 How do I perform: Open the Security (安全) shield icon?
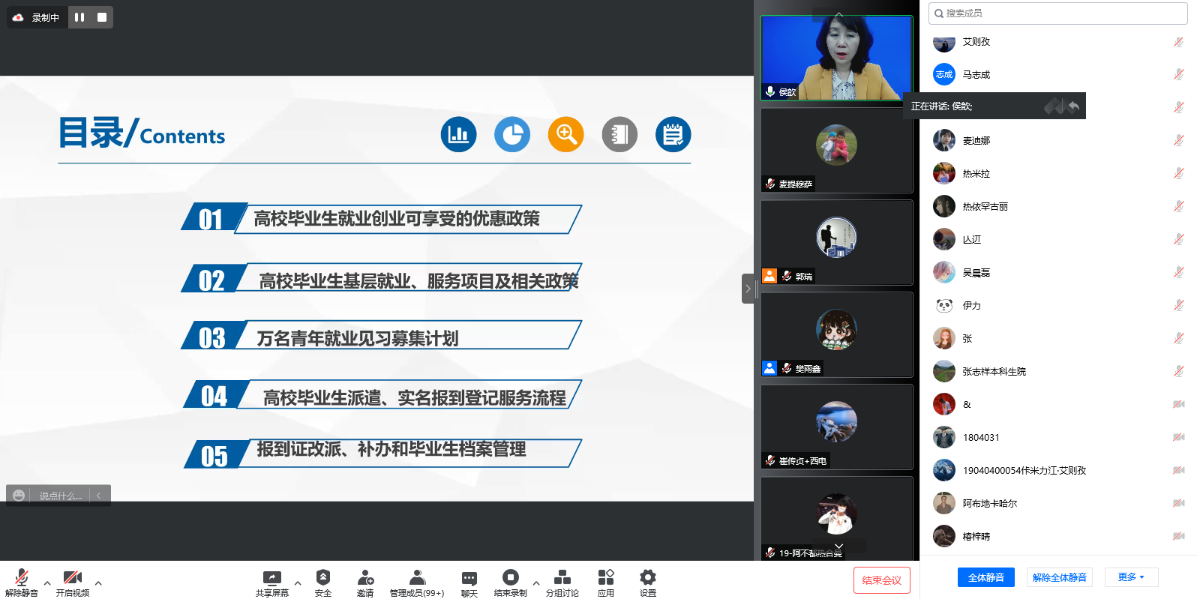[x=323, y=578]
